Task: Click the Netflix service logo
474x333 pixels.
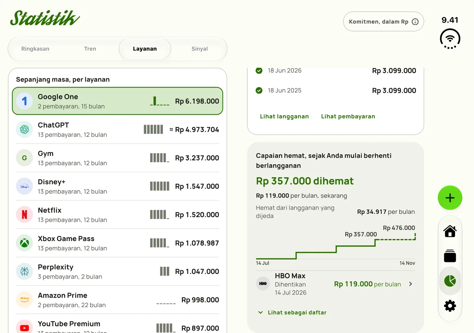Action: coord(24,215)
